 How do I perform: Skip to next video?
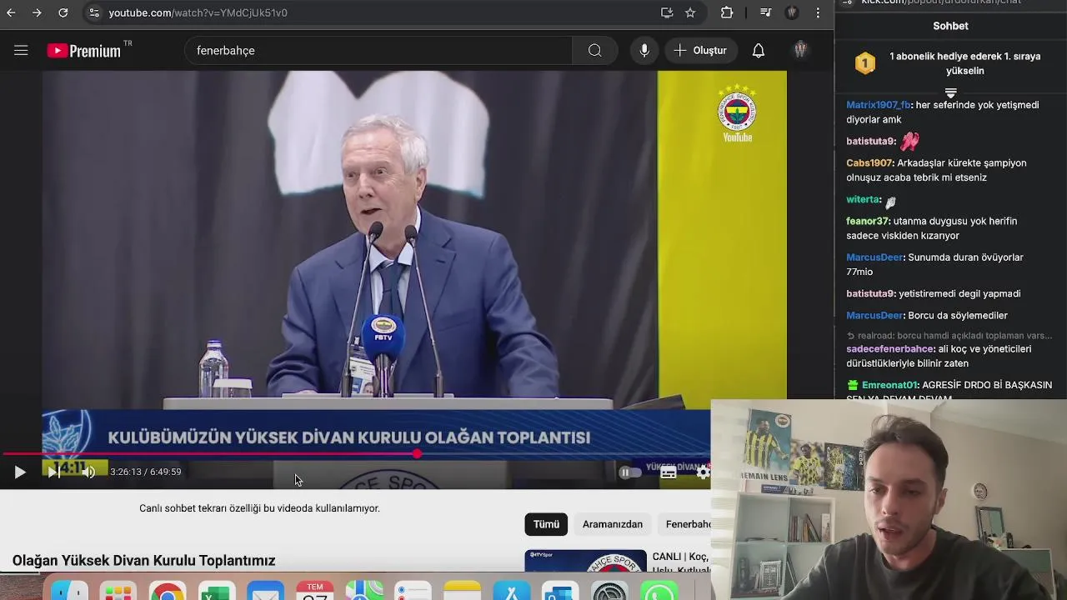tap(53, 472)
